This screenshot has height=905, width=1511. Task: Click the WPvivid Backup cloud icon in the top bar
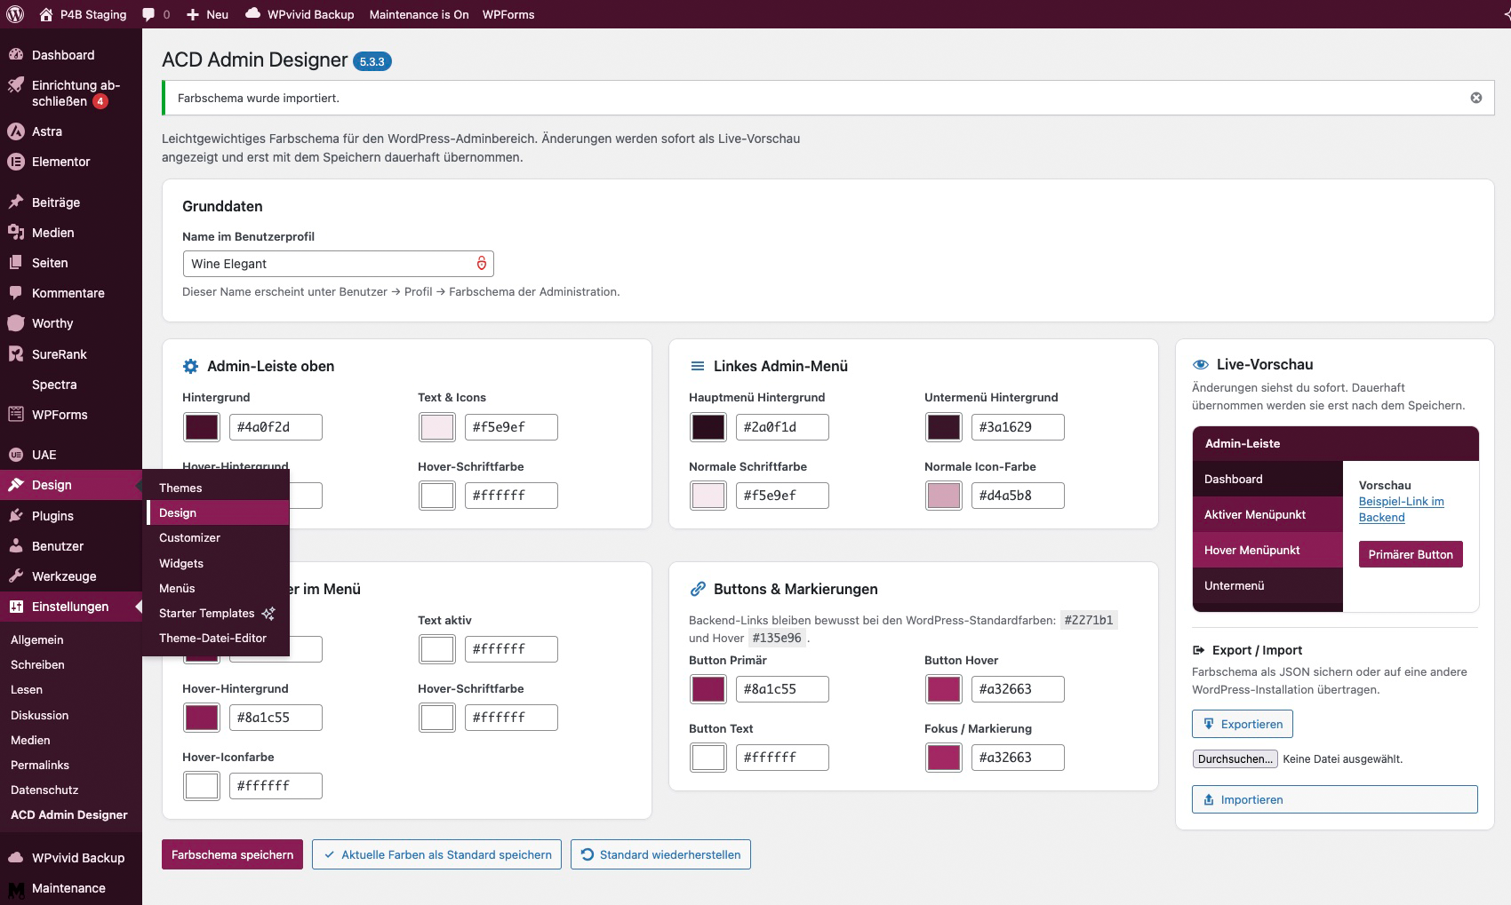[252, 13]
